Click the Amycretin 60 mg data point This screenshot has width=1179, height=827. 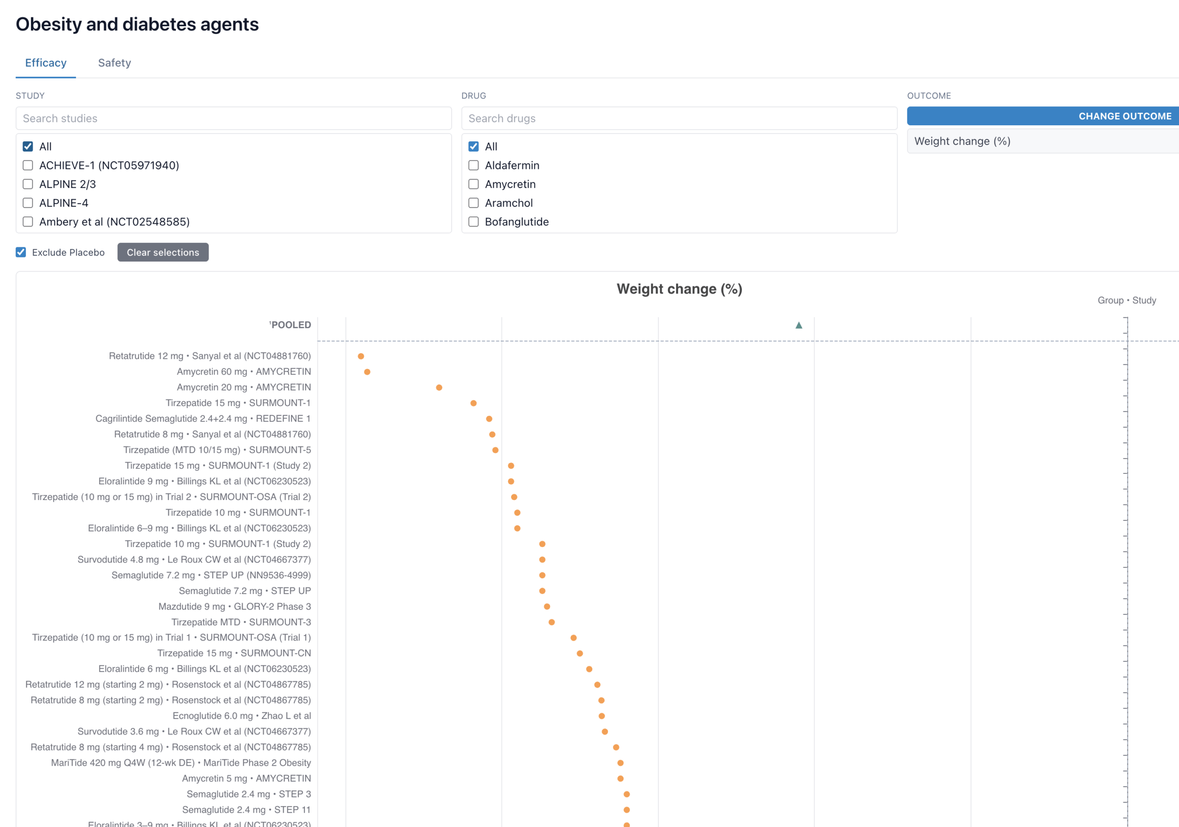tap(367, 372)
